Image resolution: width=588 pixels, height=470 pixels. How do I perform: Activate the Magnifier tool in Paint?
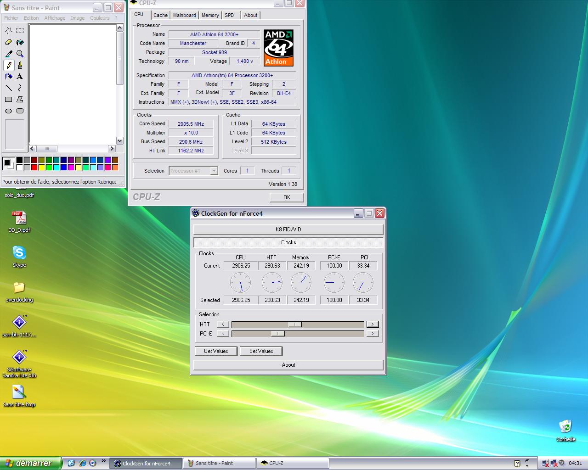[20, 54]
